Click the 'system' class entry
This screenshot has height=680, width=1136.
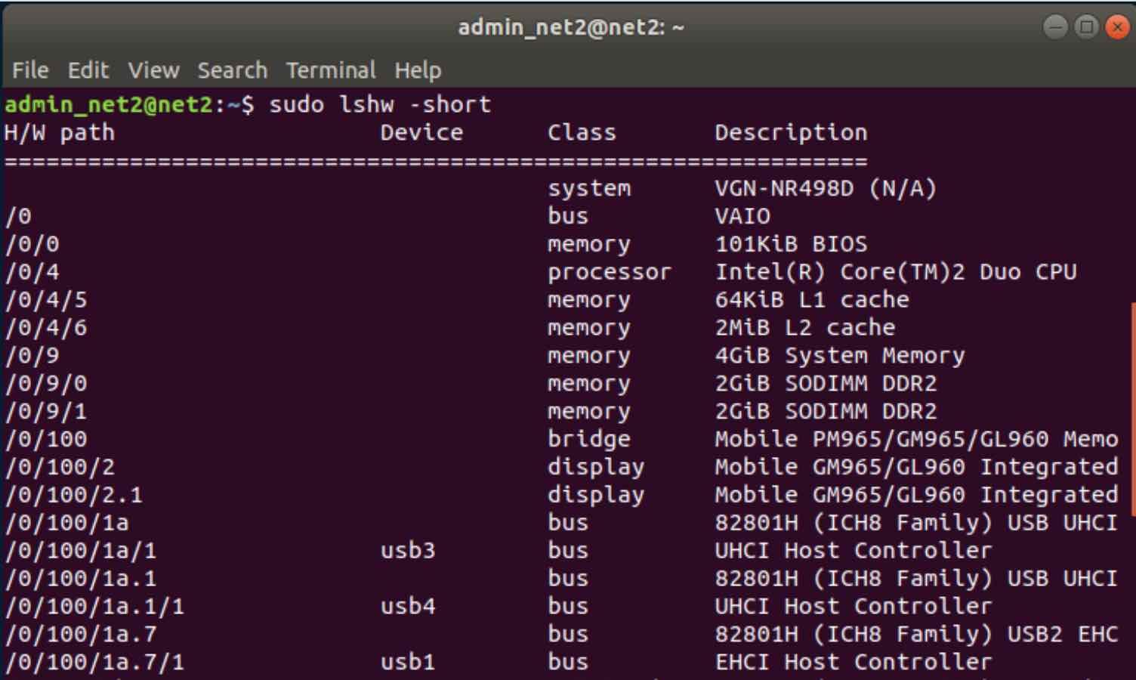(x=589, y=189)
